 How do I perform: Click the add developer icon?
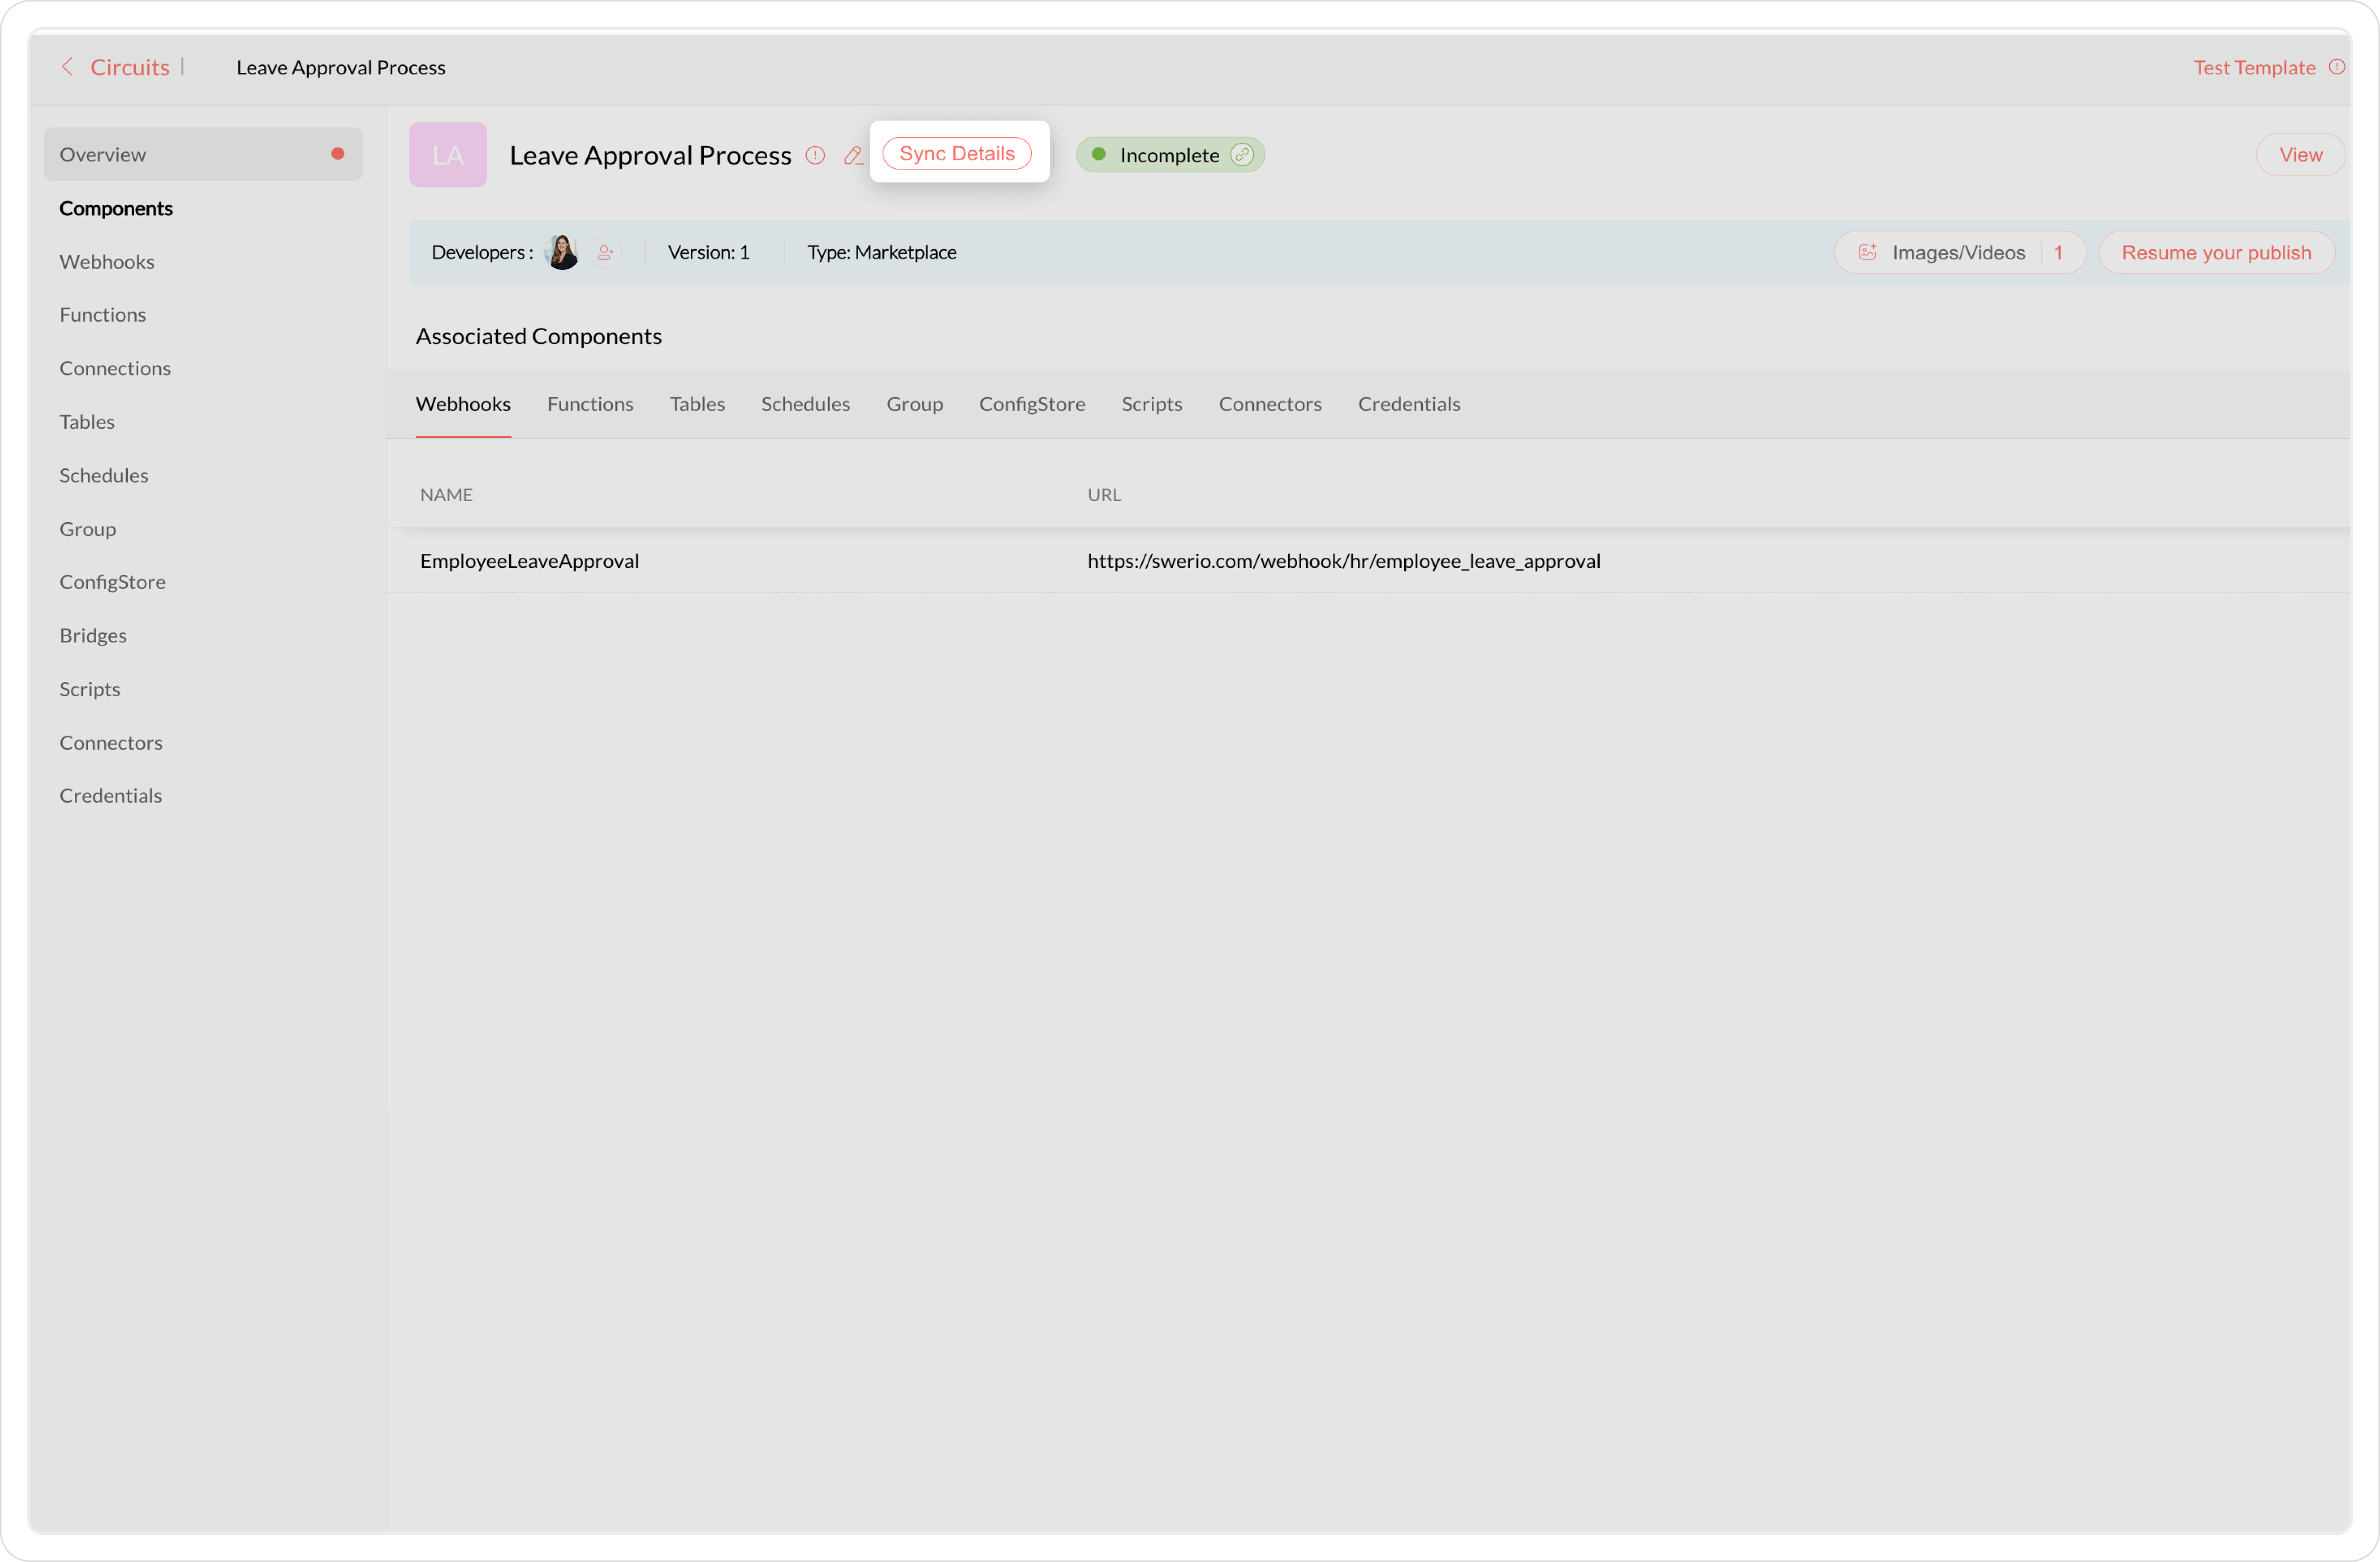pos(605,252)
